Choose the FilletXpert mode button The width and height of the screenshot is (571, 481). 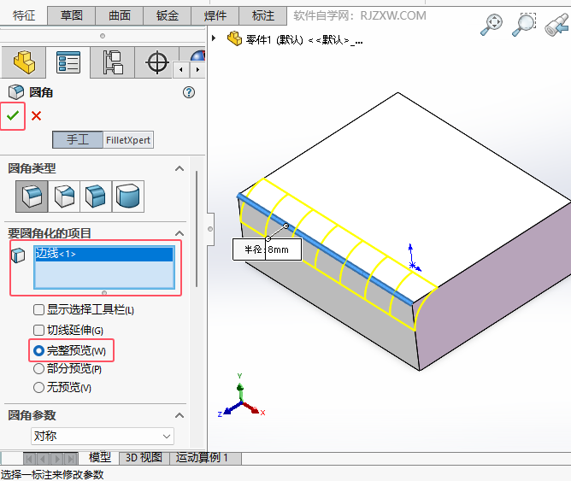(128, 140)
